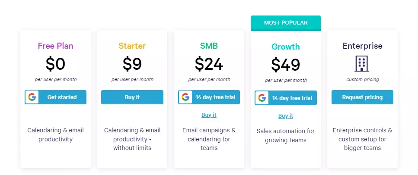Screen dimensions: 418x175
Task: Start SMB 14 day free trial
Action: point(209,97)
